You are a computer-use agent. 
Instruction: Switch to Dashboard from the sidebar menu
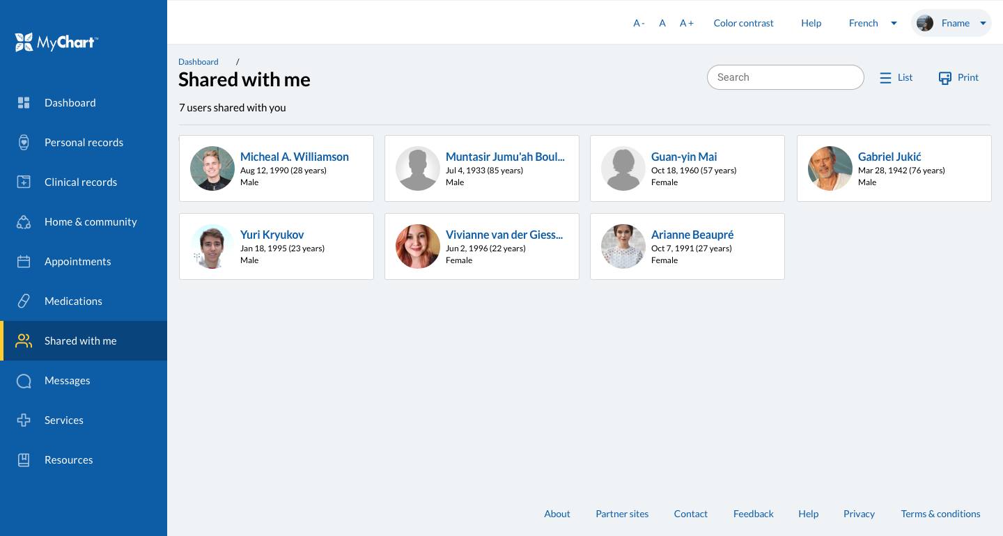click(x=70, y=102)
